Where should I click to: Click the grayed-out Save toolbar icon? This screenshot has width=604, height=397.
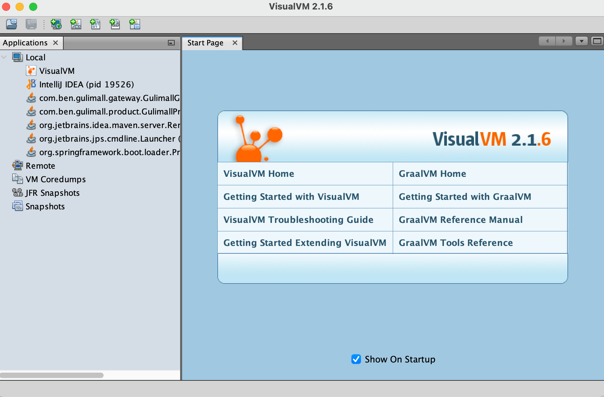[x=31, y=24]
